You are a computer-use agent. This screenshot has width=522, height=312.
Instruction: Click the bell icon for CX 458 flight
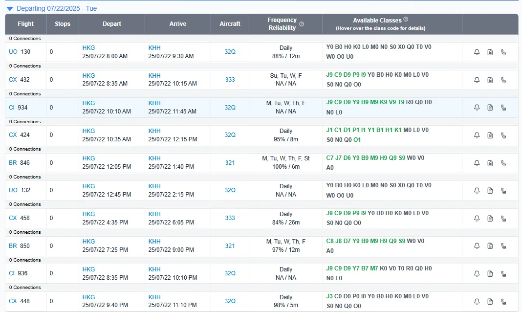(477, 219)
